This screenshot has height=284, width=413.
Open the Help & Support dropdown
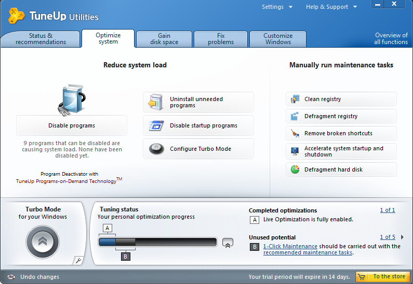331,7
